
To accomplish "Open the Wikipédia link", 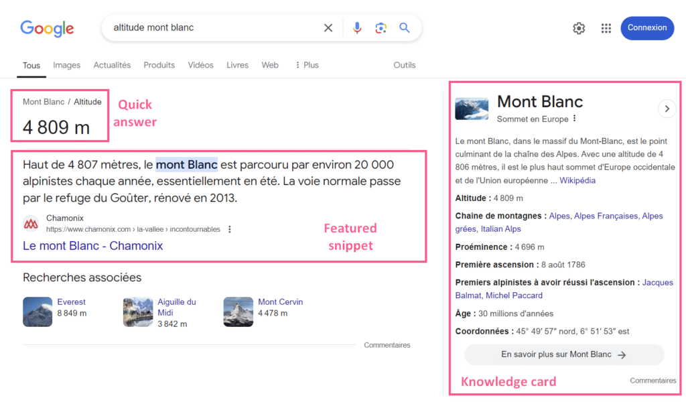I will (577, 180).
